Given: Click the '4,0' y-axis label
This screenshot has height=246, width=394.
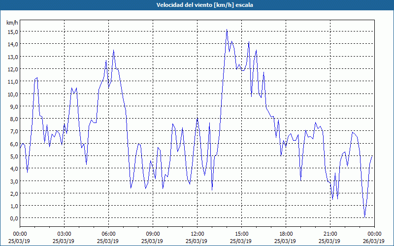Looking at the screenshot, I should click(x=15, y=169).
